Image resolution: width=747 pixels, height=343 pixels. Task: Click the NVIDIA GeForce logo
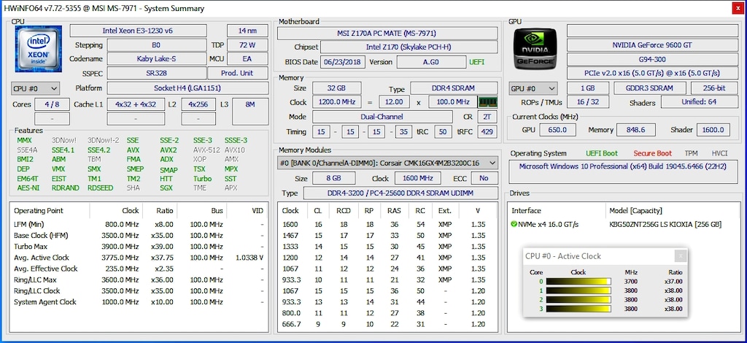pos(535,49)
